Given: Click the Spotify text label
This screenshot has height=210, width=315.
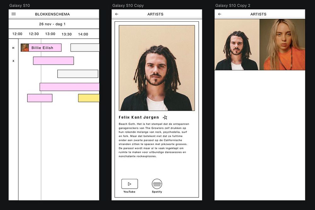Looking at the screenshot, I should coord(157,192).
